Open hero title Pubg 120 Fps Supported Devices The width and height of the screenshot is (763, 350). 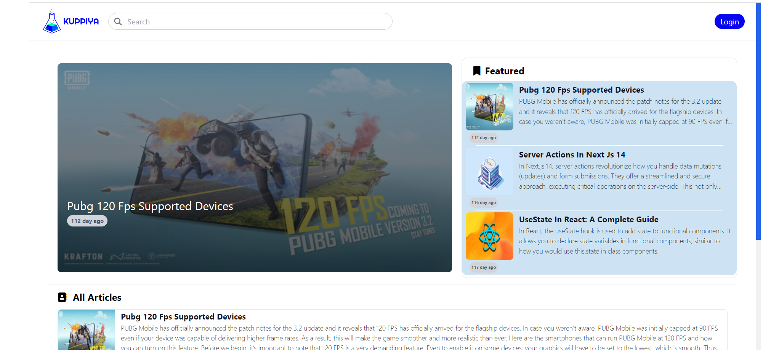click(150, 206)
